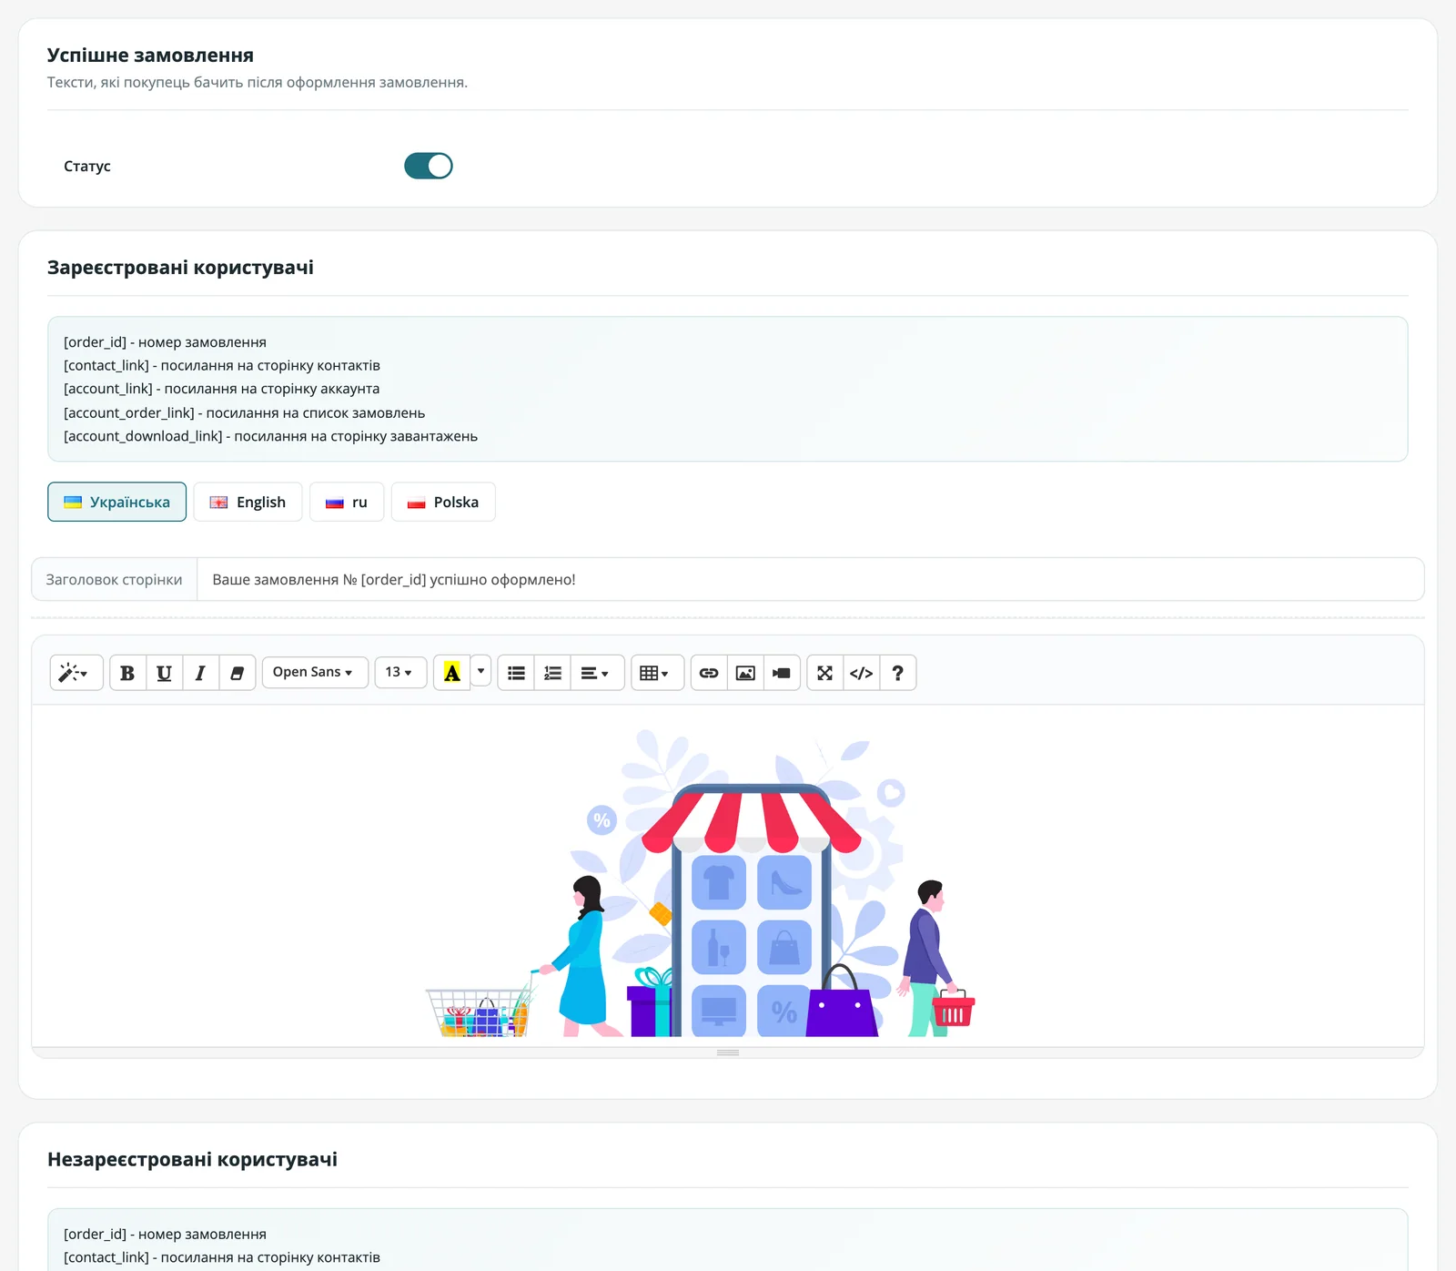Insert an ordered numbered list

tap(552, 673)
